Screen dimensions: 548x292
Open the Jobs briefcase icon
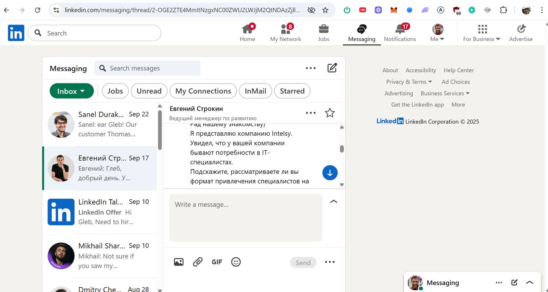pos(324,33)
